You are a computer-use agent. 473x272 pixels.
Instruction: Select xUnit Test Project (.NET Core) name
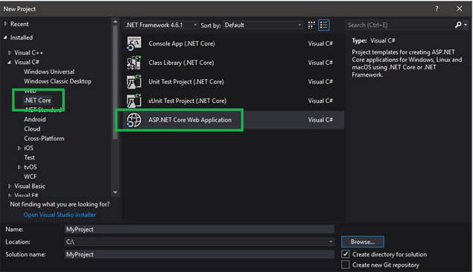187,101
